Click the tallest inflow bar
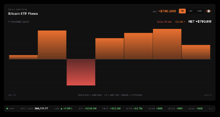 (167, 44)
